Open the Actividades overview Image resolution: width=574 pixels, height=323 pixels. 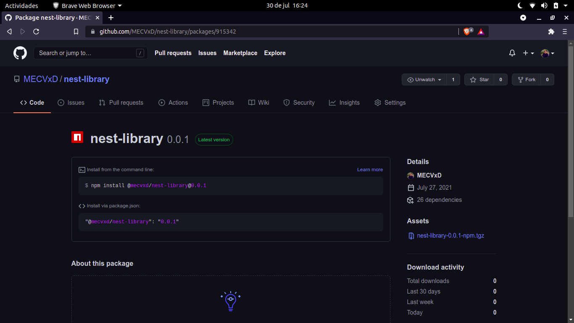(21, 5)
